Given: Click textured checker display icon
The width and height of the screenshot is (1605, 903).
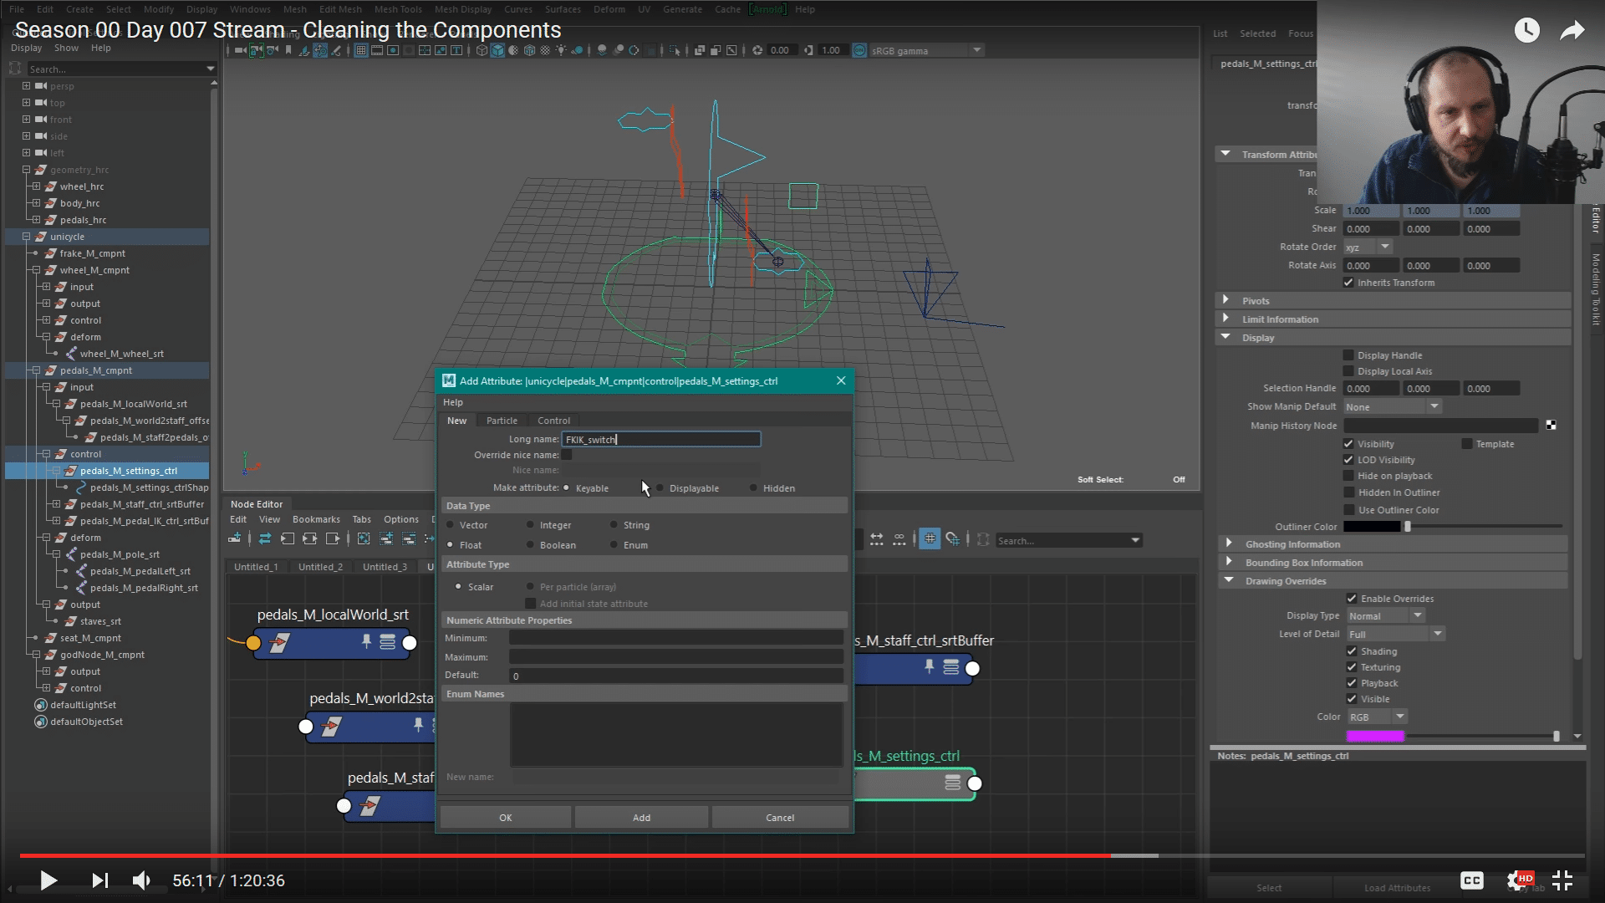Looking at the screenshot, I should point(545,50).
